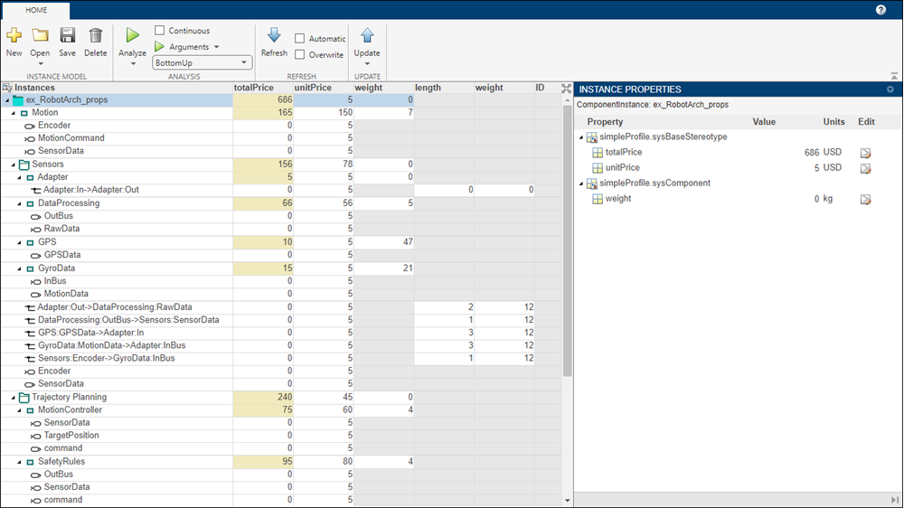Collapse simpleProfile.sysComponent property group
The height and width of the screenshot is (508, 904).
coord(581,183)
